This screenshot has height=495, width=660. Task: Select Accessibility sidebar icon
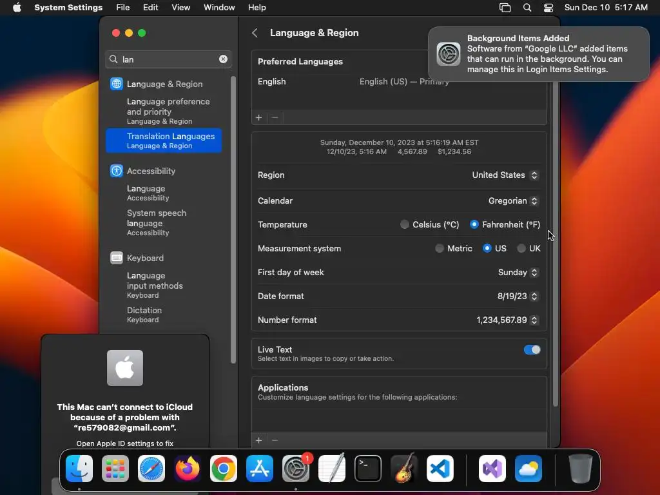(x=117, y=171)
